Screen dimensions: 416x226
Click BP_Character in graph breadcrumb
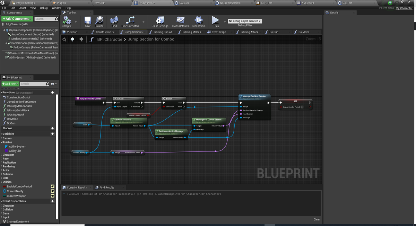110,39
